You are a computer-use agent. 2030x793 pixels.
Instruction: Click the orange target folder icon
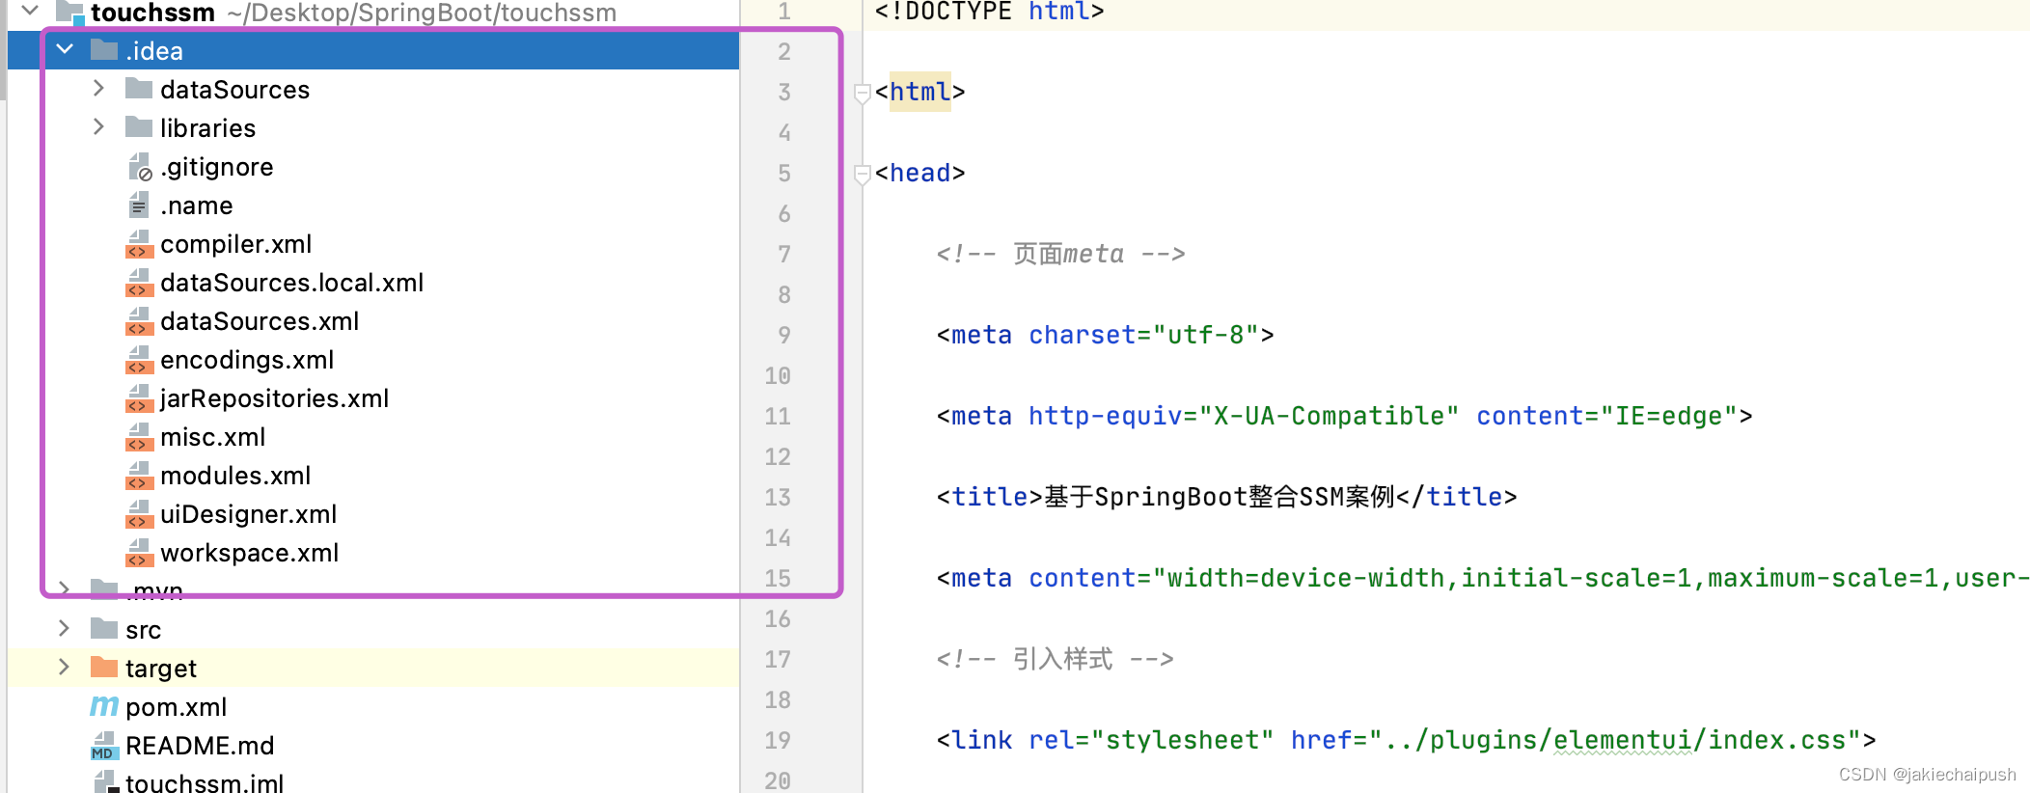[x=104, y=668]
